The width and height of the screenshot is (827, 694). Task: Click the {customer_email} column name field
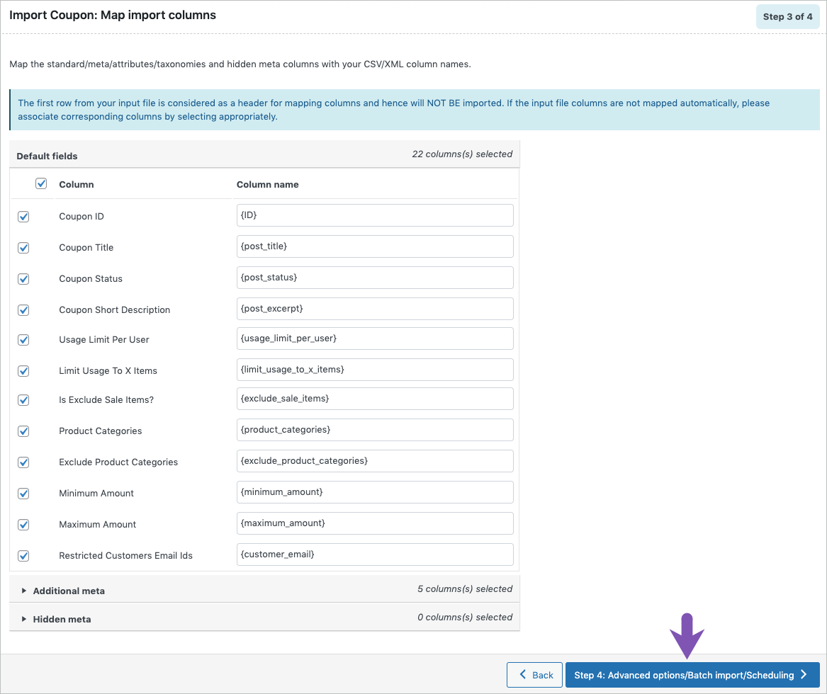click(x=374, y=554)
